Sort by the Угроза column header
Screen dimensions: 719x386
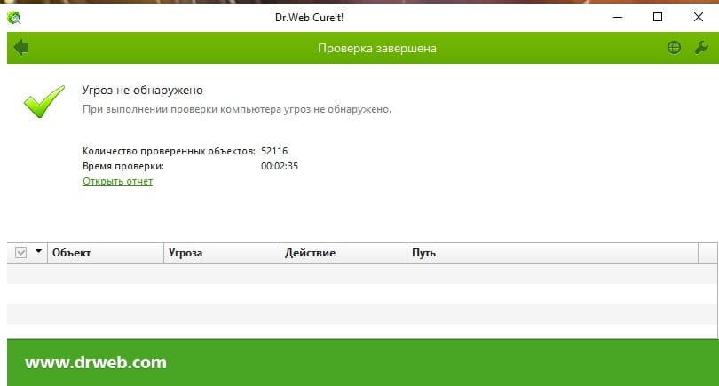[185, 253]
